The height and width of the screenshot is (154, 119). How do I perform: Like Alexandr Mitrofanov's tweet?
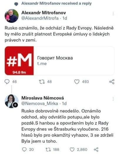click(77, 82)
